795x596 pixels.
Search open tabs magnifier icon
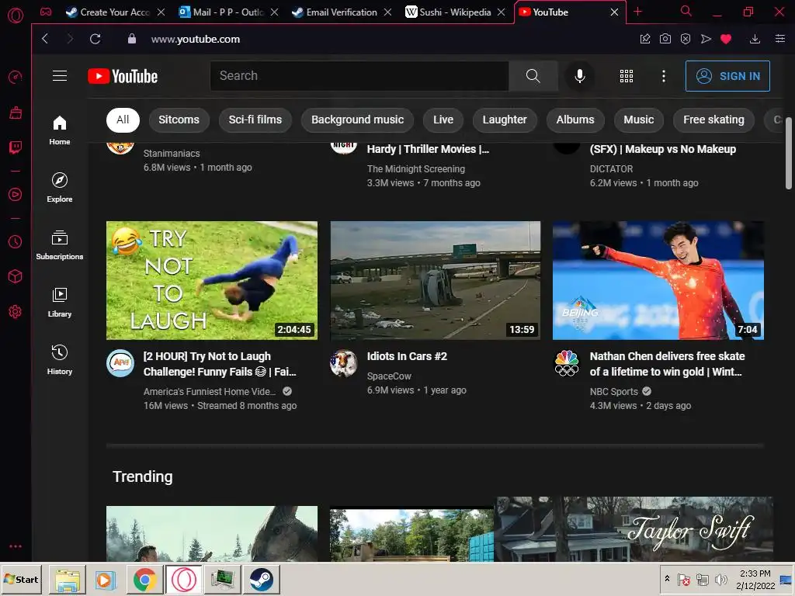pos(686,11)
